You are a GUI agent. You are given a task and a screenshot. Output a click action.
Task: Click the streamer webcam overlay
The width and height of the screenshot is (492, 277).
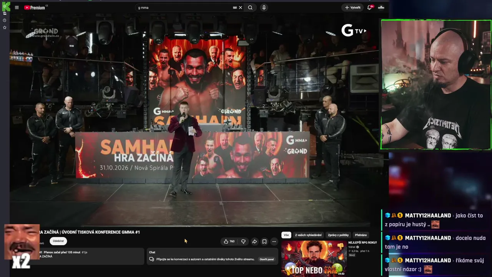[x=436, y=85]
